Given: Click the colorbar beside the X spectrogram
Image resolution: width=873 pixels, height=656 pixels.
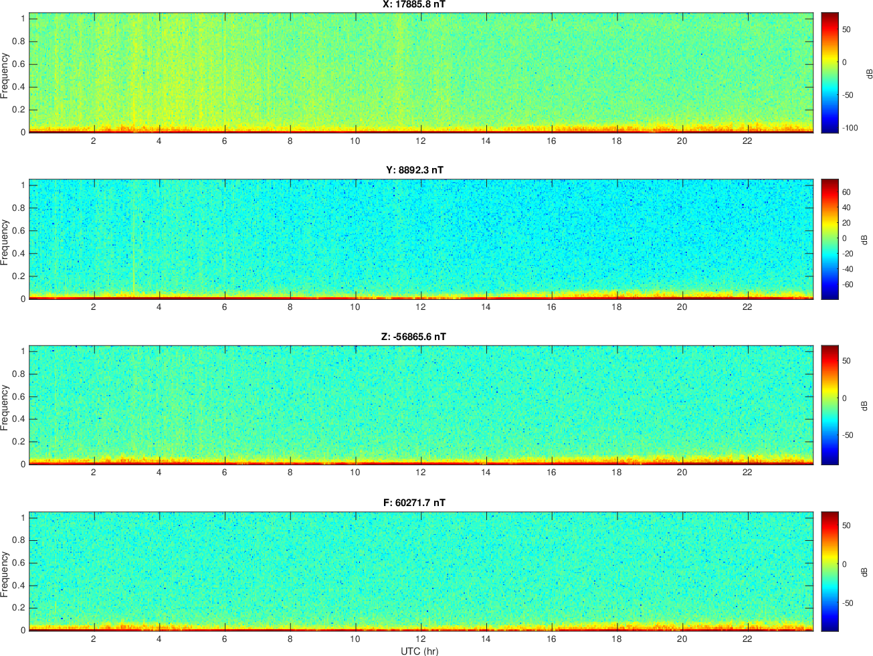Looking at the screenshot, I should point(830,72).
